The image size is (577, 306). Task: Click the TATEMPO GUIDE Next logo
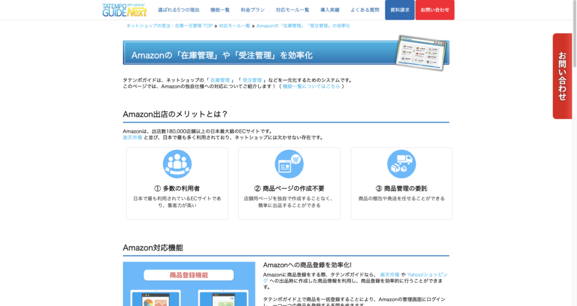125,10
